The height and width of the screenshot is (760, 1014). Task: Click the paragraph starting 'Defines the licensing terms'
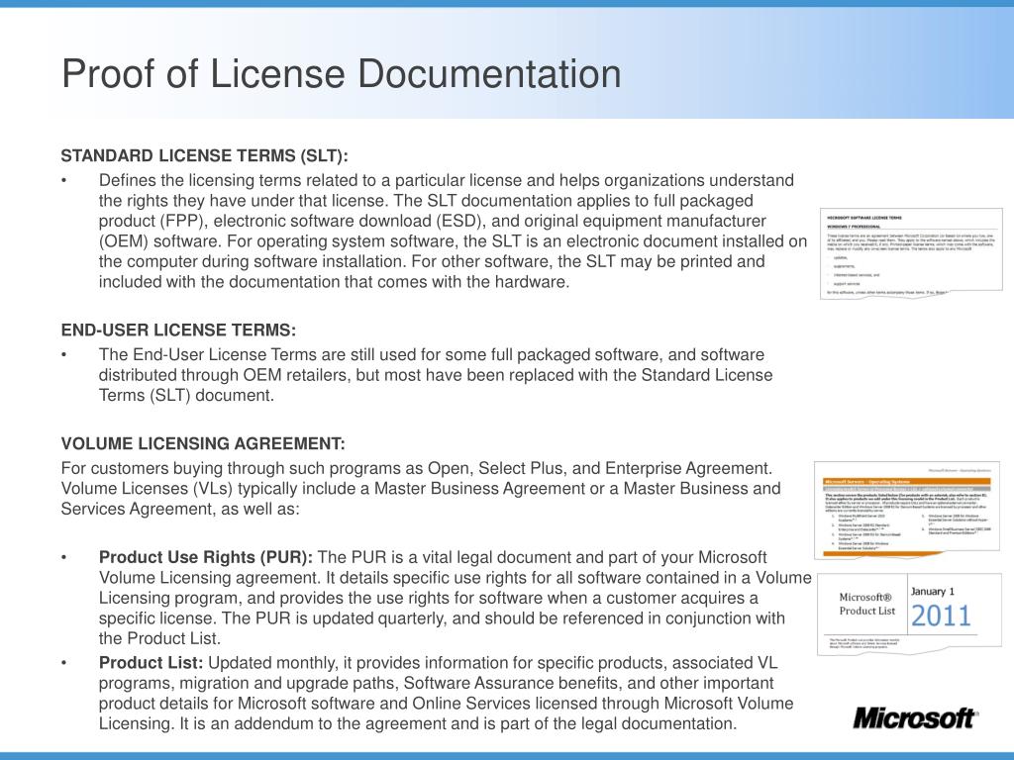(453, 231)
